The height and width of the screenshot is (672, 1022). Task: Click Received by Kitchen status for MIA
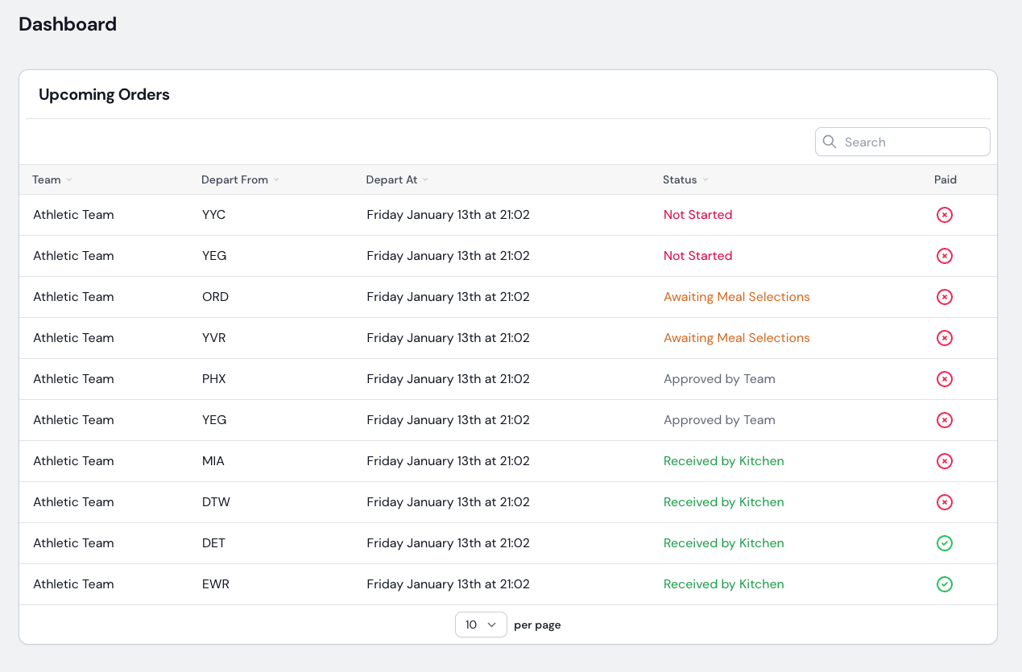click(x=723, y=461)
